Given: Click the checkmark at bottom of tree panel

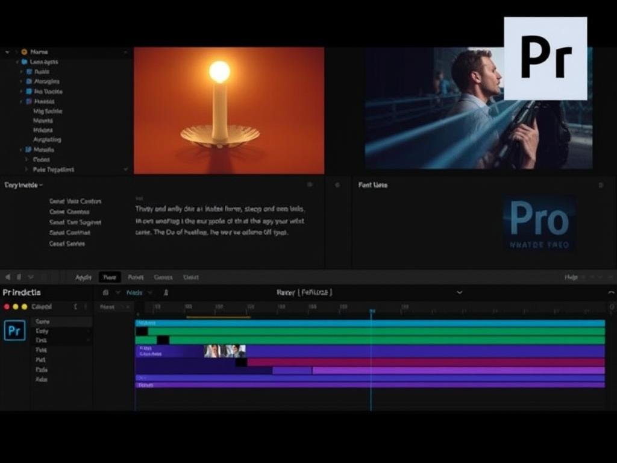Looking at the screenshot, I should click(125, 169).
